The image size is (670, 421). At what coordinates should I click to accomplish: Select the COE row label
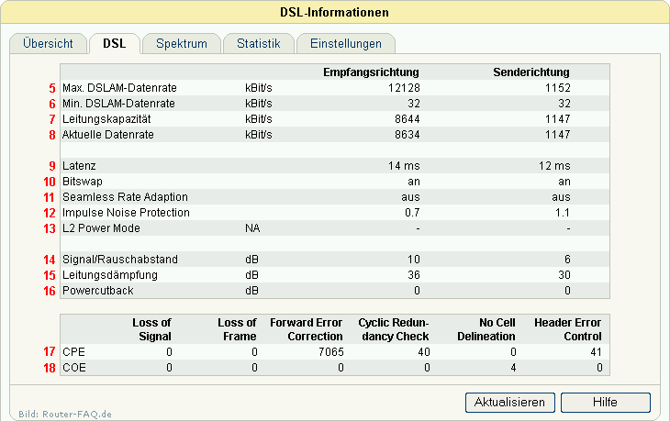74,368
